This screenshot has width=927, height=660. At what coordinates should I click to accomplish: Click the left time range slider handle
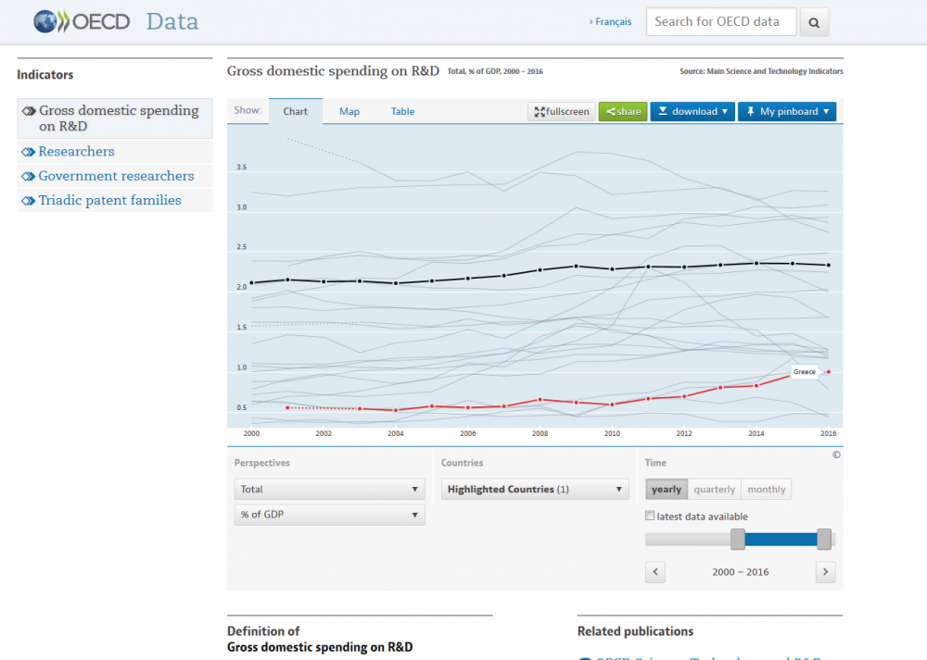click(738, 539)
